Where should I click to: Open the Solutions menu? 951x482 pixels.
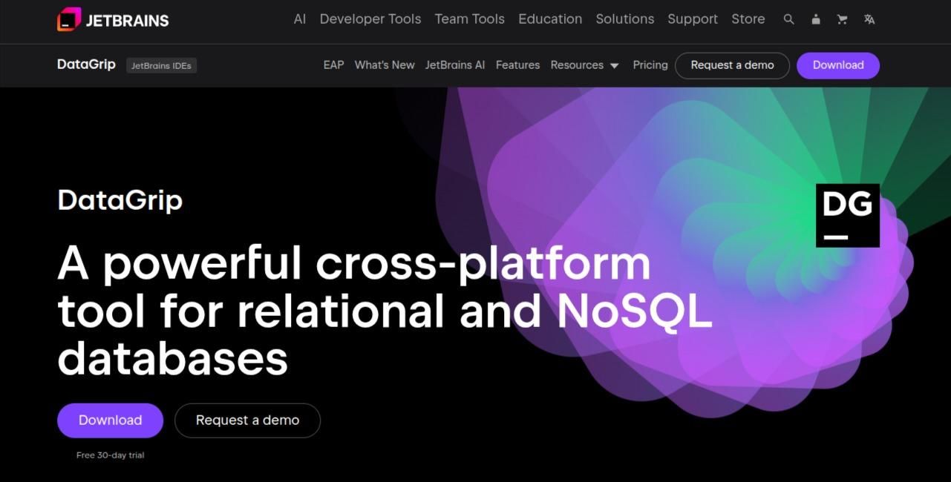click(x=625, y=19)
